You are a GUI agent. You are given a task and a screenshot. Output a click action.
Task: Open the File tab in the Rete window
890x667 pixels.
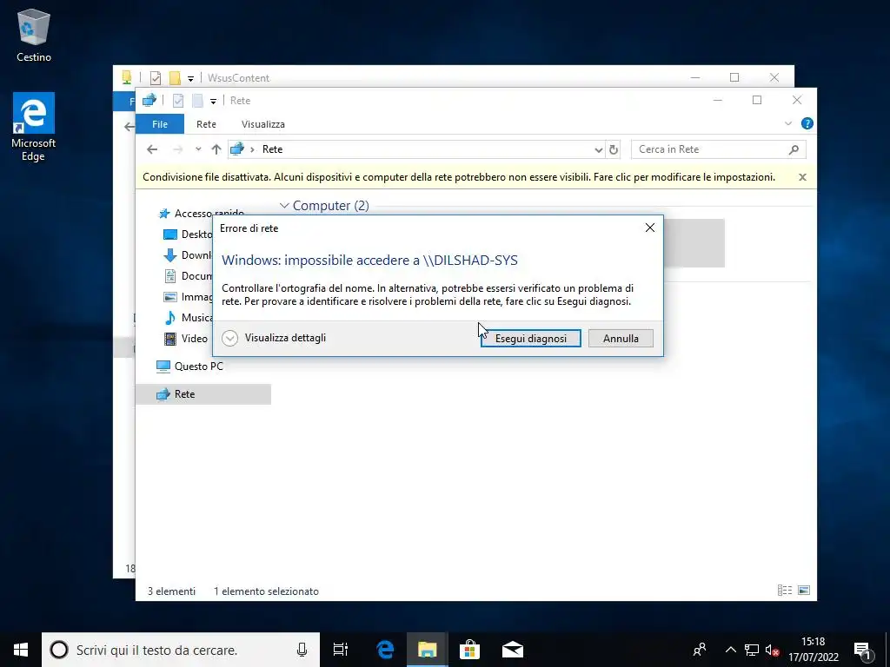(160, 124)
